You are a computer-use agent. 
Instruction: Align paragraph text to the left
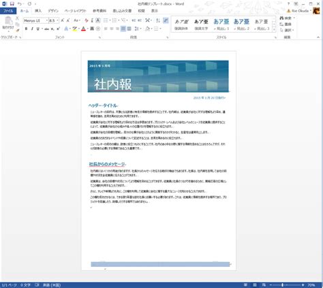[106, 29]
